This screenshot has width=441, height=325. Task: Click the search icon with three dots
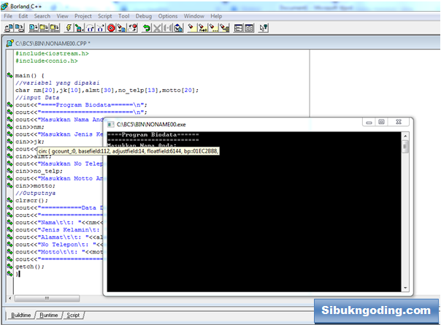point(213,28)
